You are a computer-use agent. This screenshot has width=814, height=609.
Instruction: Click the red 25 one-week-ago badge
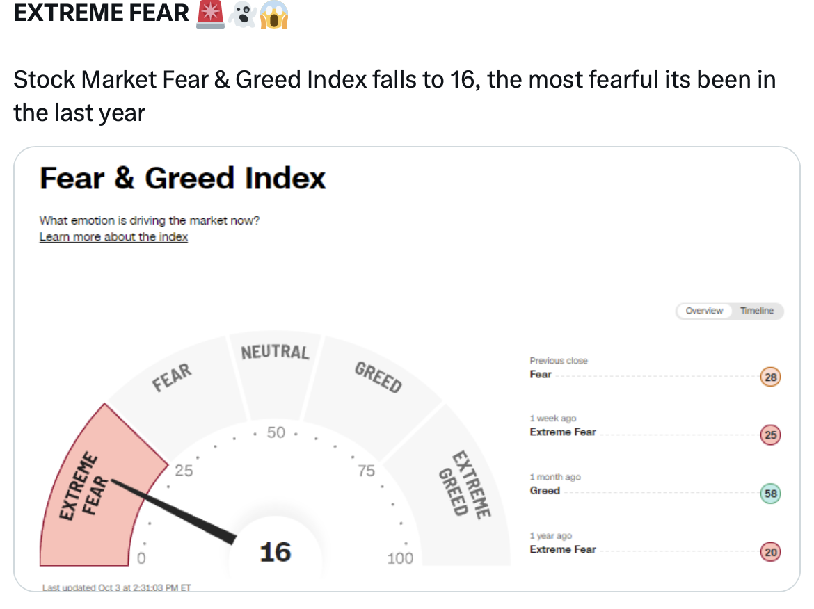click(771, 435)
